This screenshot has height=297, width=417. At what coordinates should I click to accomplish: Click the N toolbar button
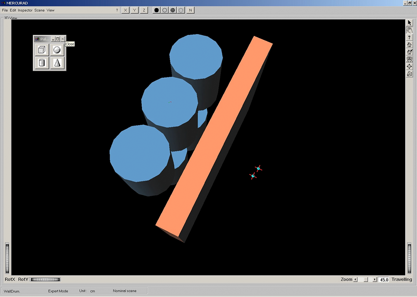(x=191, y=10)
